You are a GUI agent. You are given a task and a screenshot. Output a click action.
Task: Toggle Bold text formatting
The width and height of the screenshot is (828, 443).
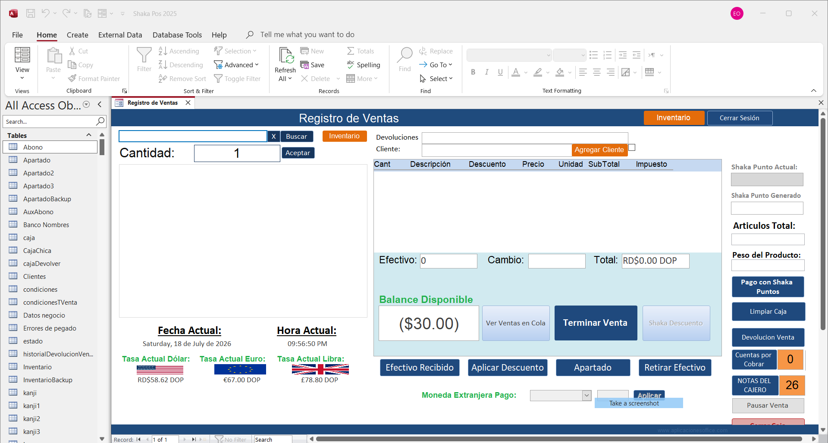[473, 72]
